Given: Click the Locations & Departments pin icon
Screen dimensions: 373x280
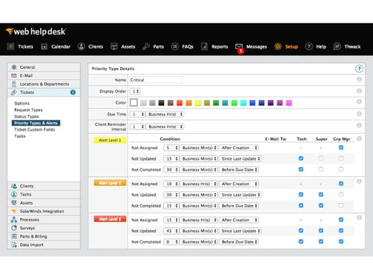Looking at the screenshot, I should [x=14, y=84].
